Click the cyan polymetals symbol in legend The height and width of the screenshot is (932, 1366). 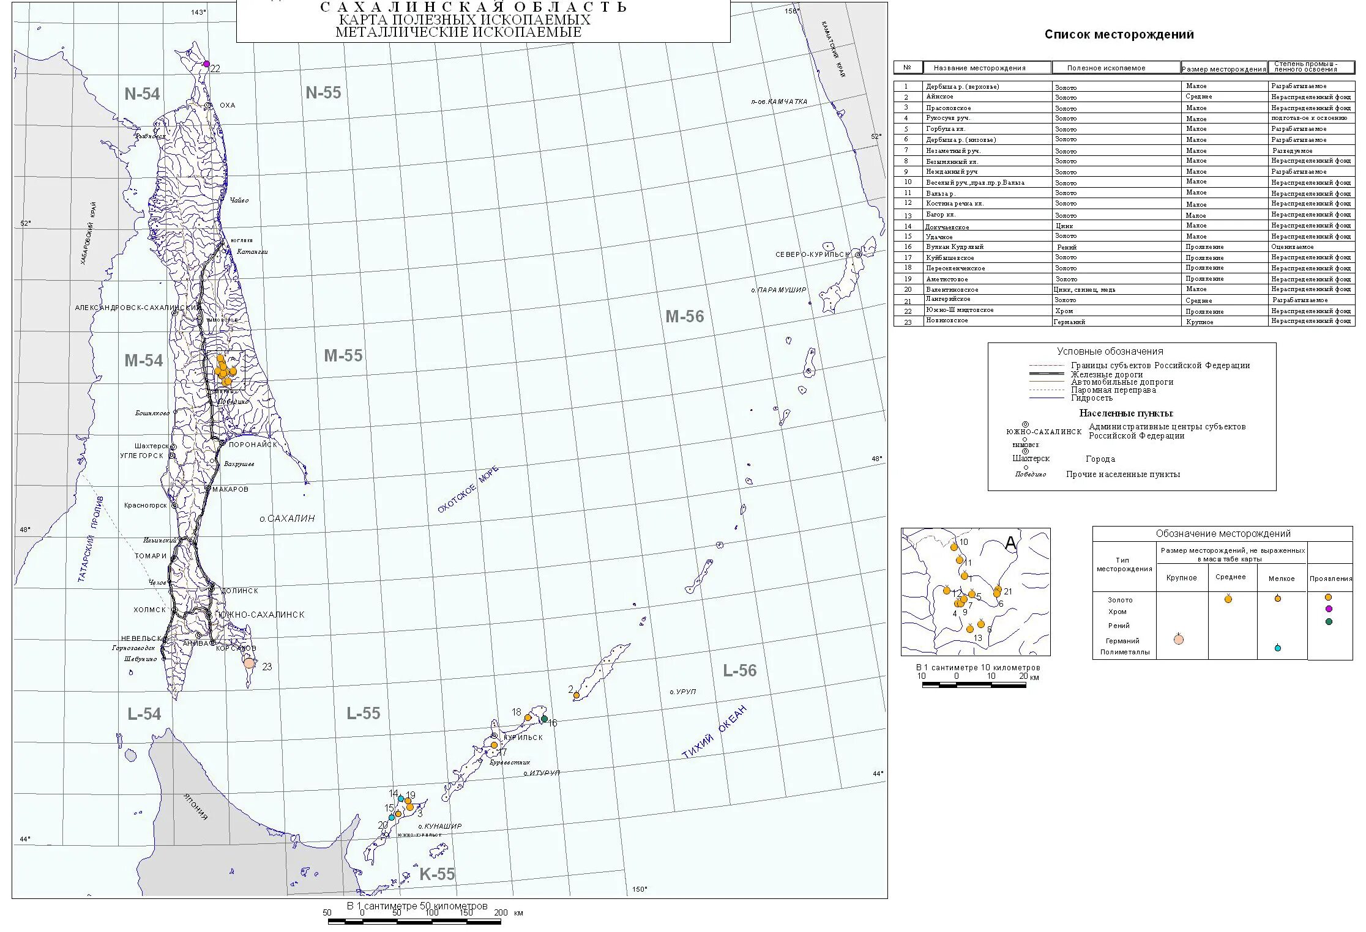click(1277, 648)
